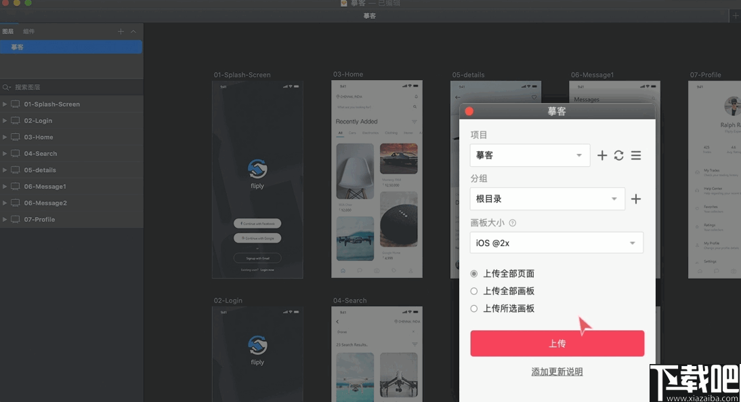741x402 pixels.
Task: Click artboard icon of 05-details layer
Action: pos(15,169)
